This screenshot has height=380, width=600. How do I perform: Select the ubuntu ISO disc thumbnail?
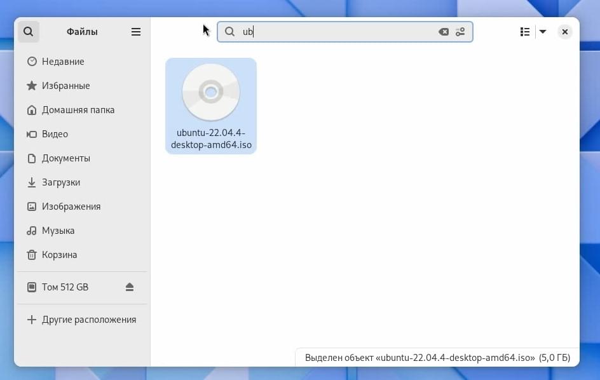click(211, 92)
